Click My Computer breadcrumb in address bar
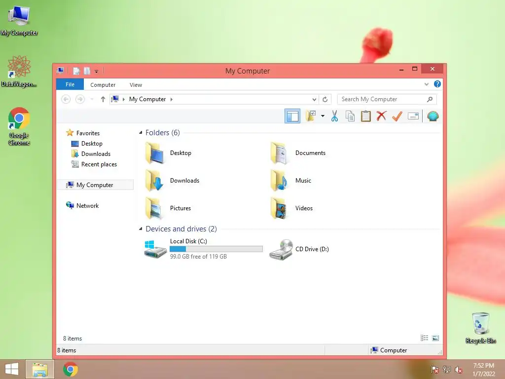This screenshot has height=379, width=505. (147, 99)
